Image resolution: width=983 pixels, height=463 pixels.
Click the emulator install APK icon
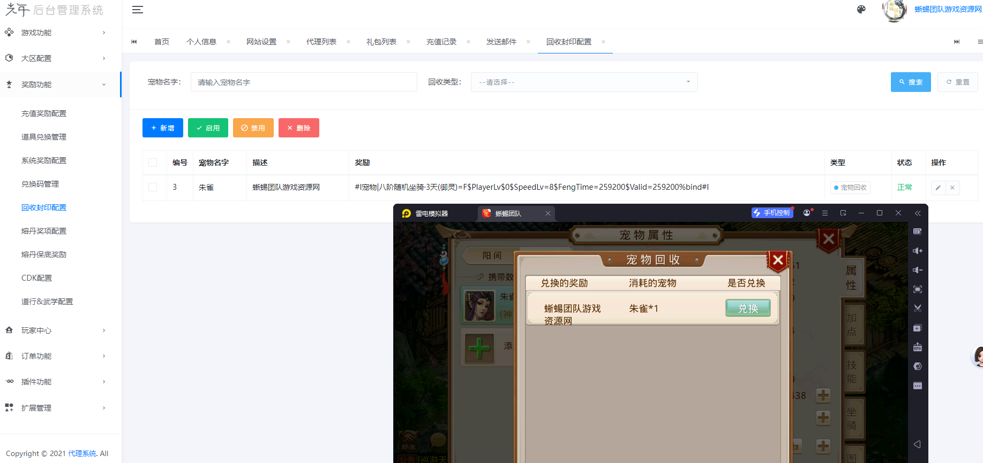tap(917, 347)
